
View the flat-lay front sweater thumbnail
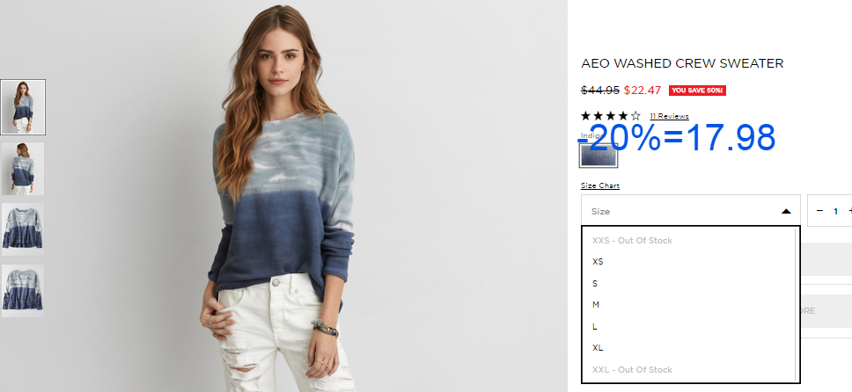(x=23, y=229)
